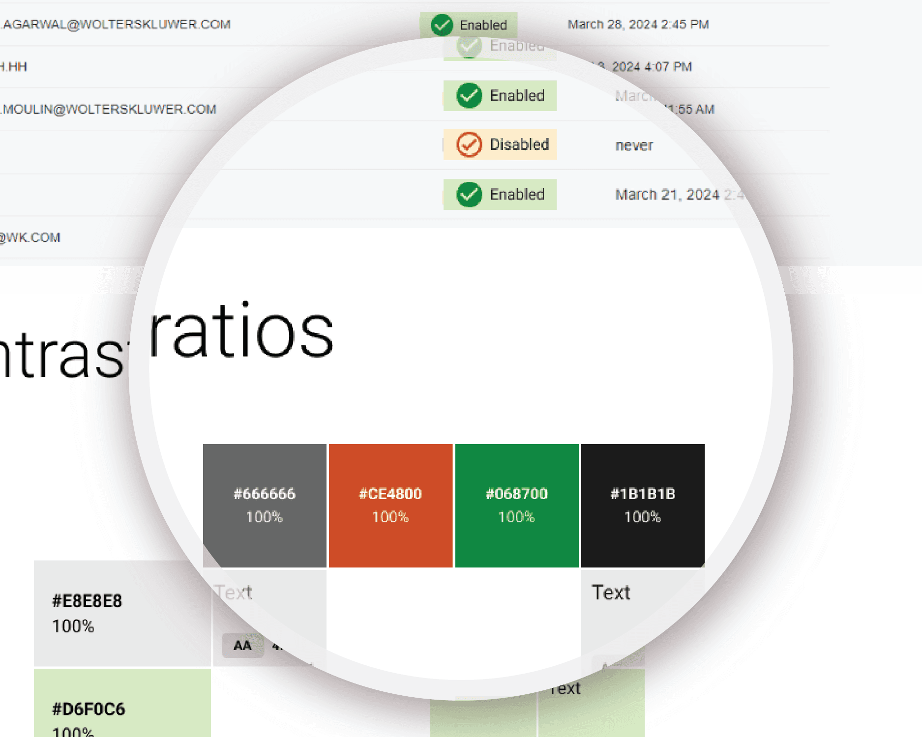Click the Text sample under #1B1B1B column
The height and width of the screenshot is (737, 922).
click(x=611, y=593)
